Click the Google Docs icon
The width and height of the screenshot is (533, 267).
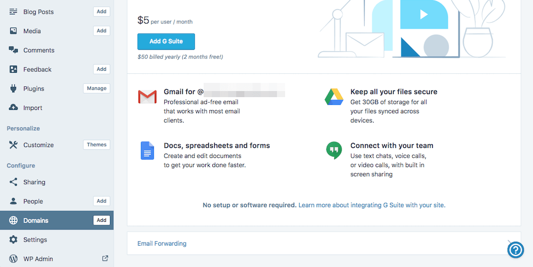(147, 151)
